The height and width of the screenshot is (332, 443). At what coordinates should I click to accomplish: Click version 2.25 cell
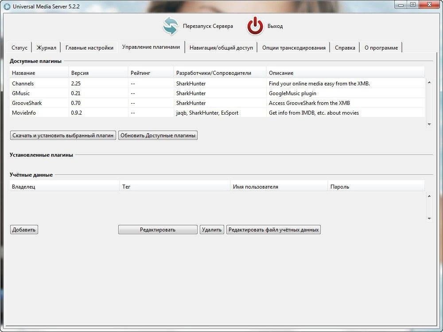click(x=98, y=84)
